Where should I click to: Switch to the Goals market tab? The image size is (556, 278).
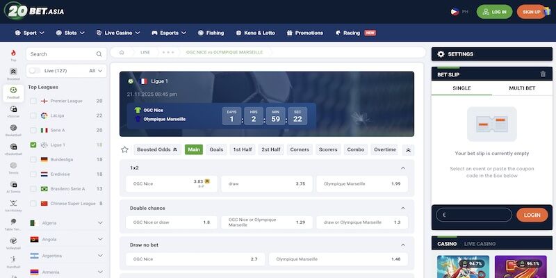click(216, 149)
